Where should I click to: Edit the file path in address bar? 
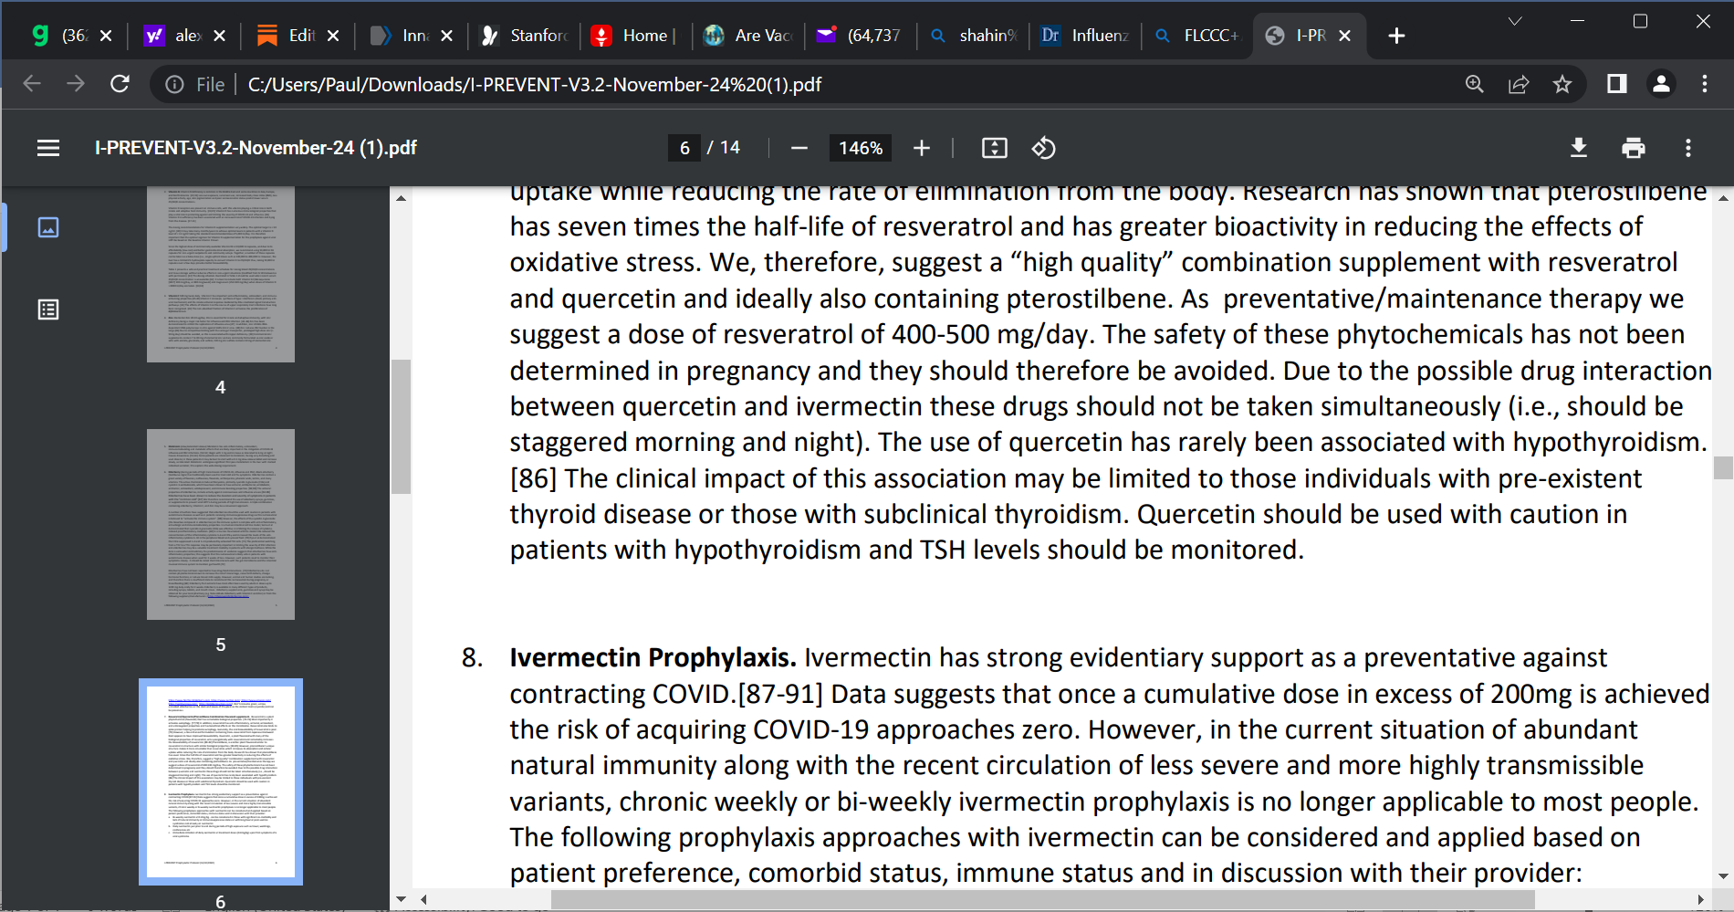pyautogui.click(x=535, y=85)
